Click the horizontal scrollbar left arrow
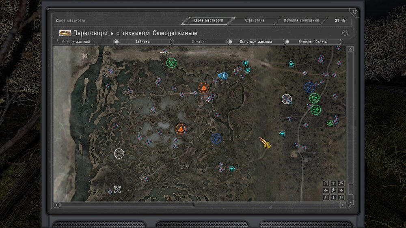 coord(56,205)
